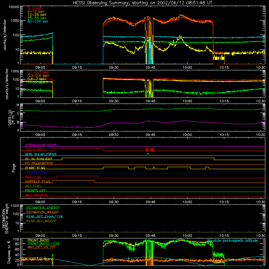Click the GOES-10 y-axis label

point(11,118)
